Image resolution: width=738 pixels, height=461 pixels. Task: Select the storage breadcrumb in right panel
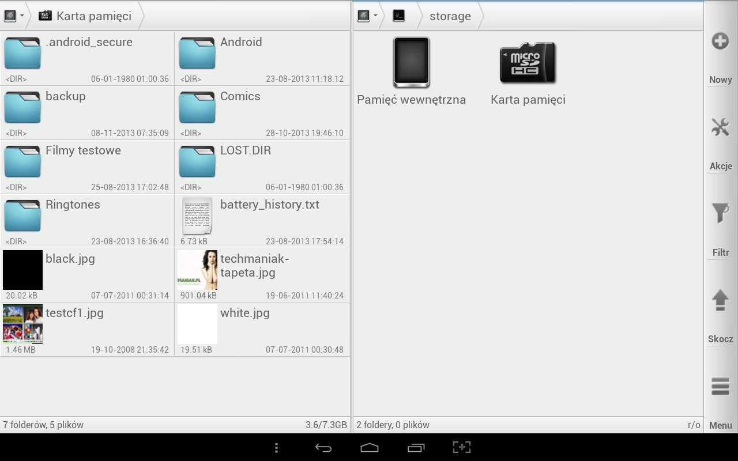(450, 16)
